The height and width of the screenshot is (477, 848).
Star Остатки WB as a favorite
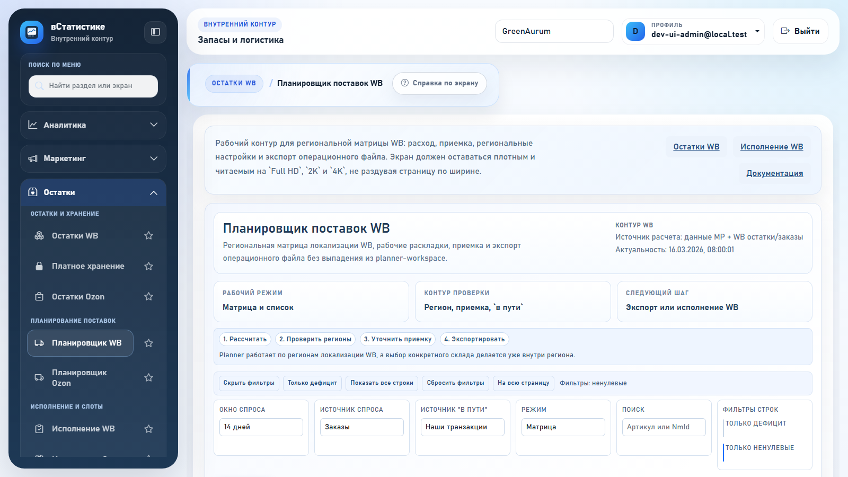click(148, 235)
